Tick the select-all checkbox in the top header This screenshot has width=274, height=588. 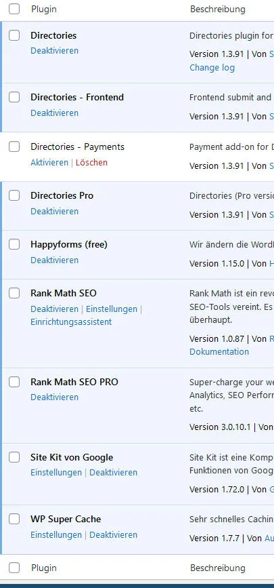pos(14,9)
